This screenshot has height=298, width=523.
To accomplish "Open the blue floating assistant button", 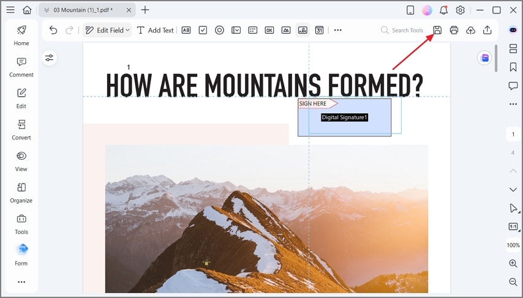I will click(485, 58).
